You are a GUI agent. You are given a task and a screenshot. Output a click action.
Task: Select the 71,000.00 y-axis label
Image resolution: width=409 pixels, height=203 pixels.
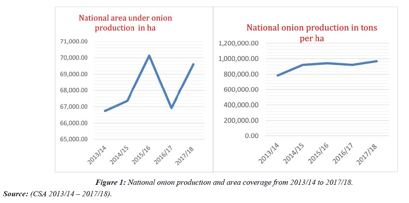point(73,42)
